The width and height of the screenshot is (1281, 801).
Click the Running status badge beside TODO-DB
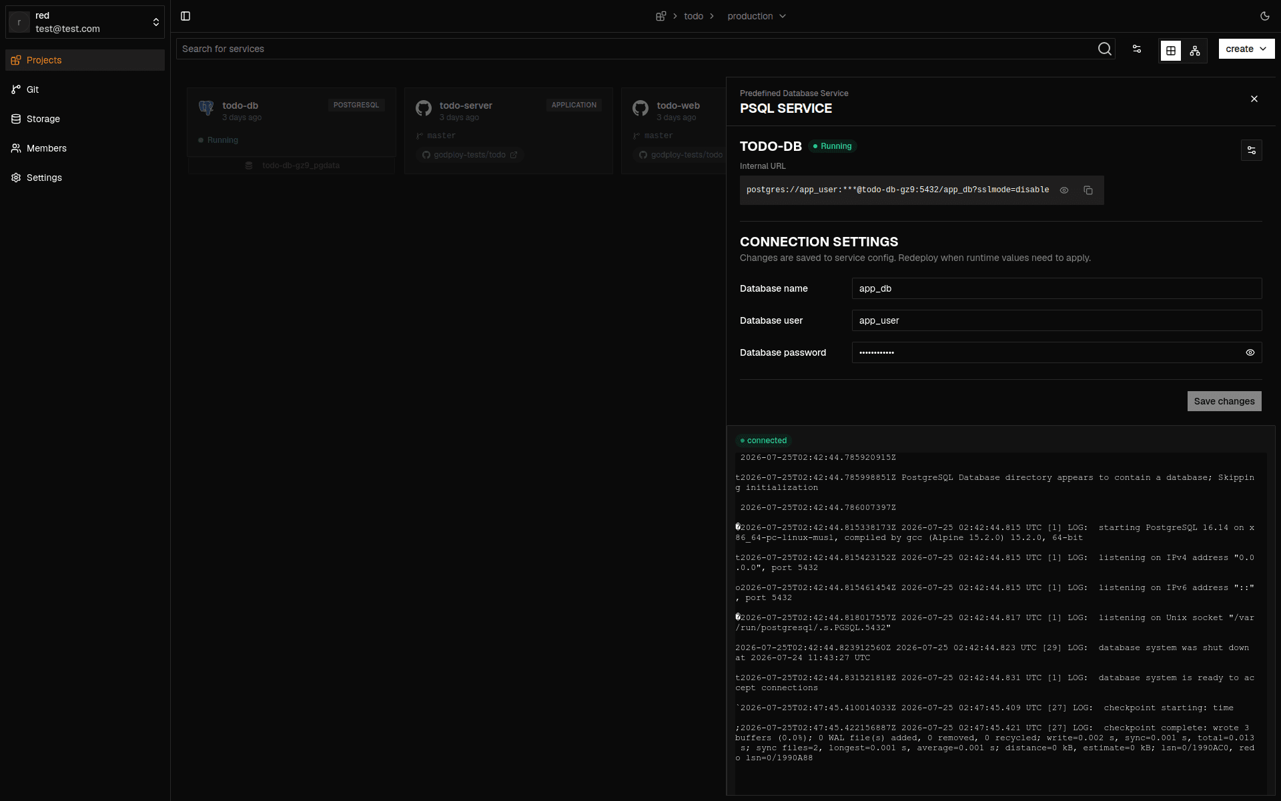point(832,146)
